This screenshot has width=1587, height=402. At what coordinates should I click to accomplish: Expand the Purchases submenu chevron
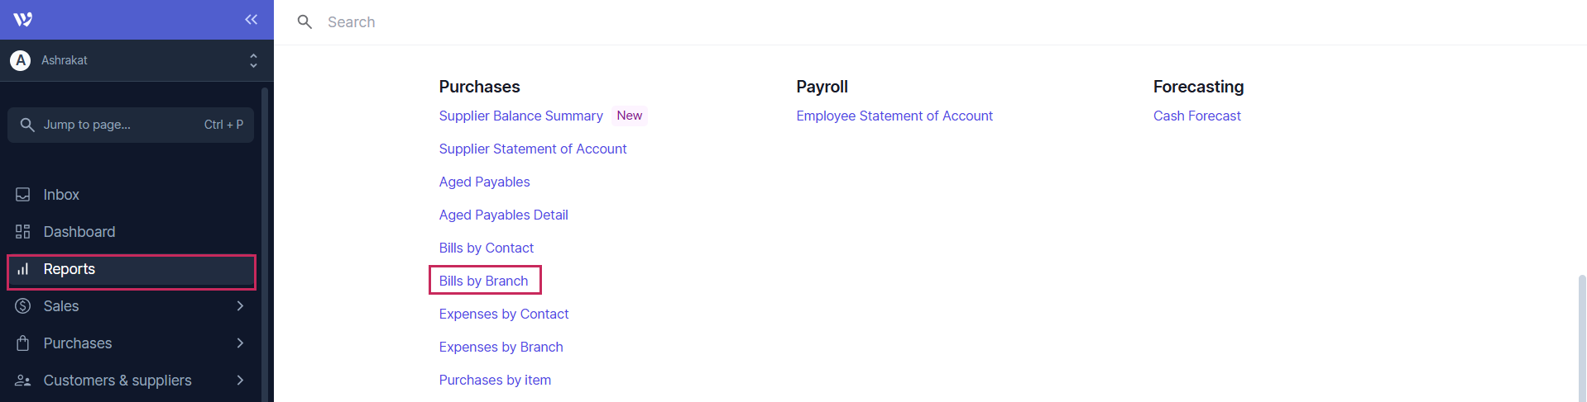pos(240,343)
